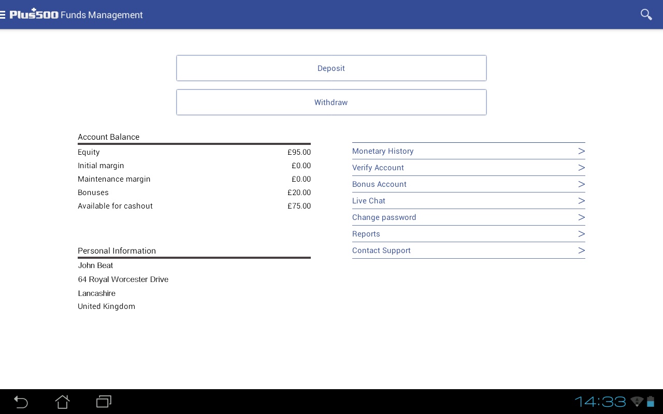Screen dimensions: 663x414
Task: Open Contact Support
Action: pos(469,250)
